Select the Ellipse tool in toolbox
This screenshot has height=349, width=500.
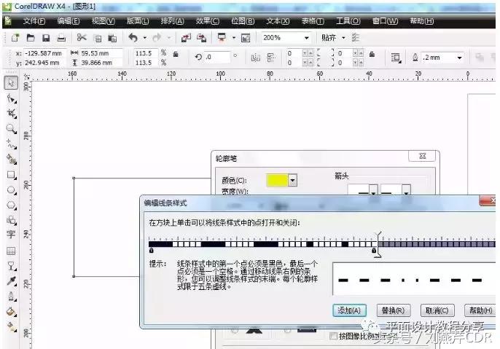tap(12, 190)
